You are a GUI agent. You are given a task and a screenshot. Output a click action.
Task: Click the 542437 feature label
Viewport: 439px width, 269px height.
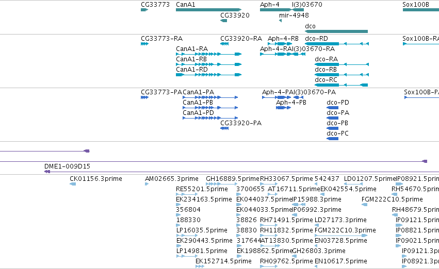pyautogui.click(x=327, y=178)
